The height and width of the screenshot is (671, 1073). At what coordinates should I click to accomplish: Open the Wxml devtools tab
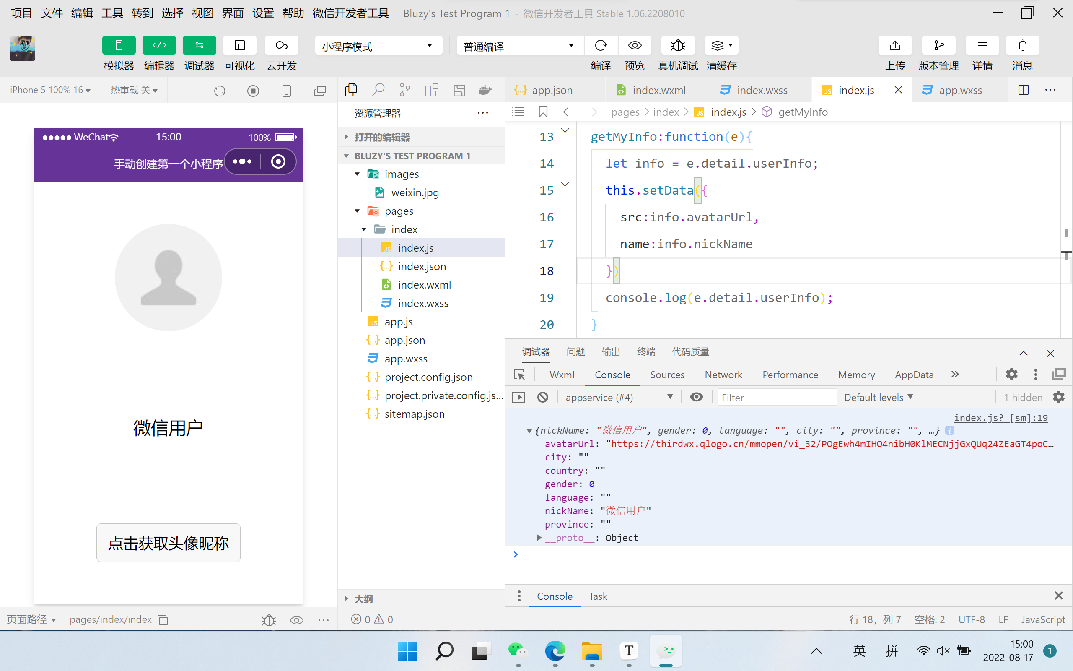click(x=562, y=375)
